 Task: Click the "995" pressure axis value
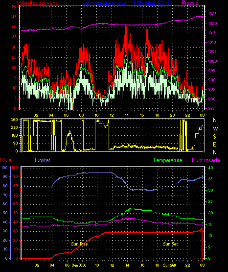coord(212,71)
